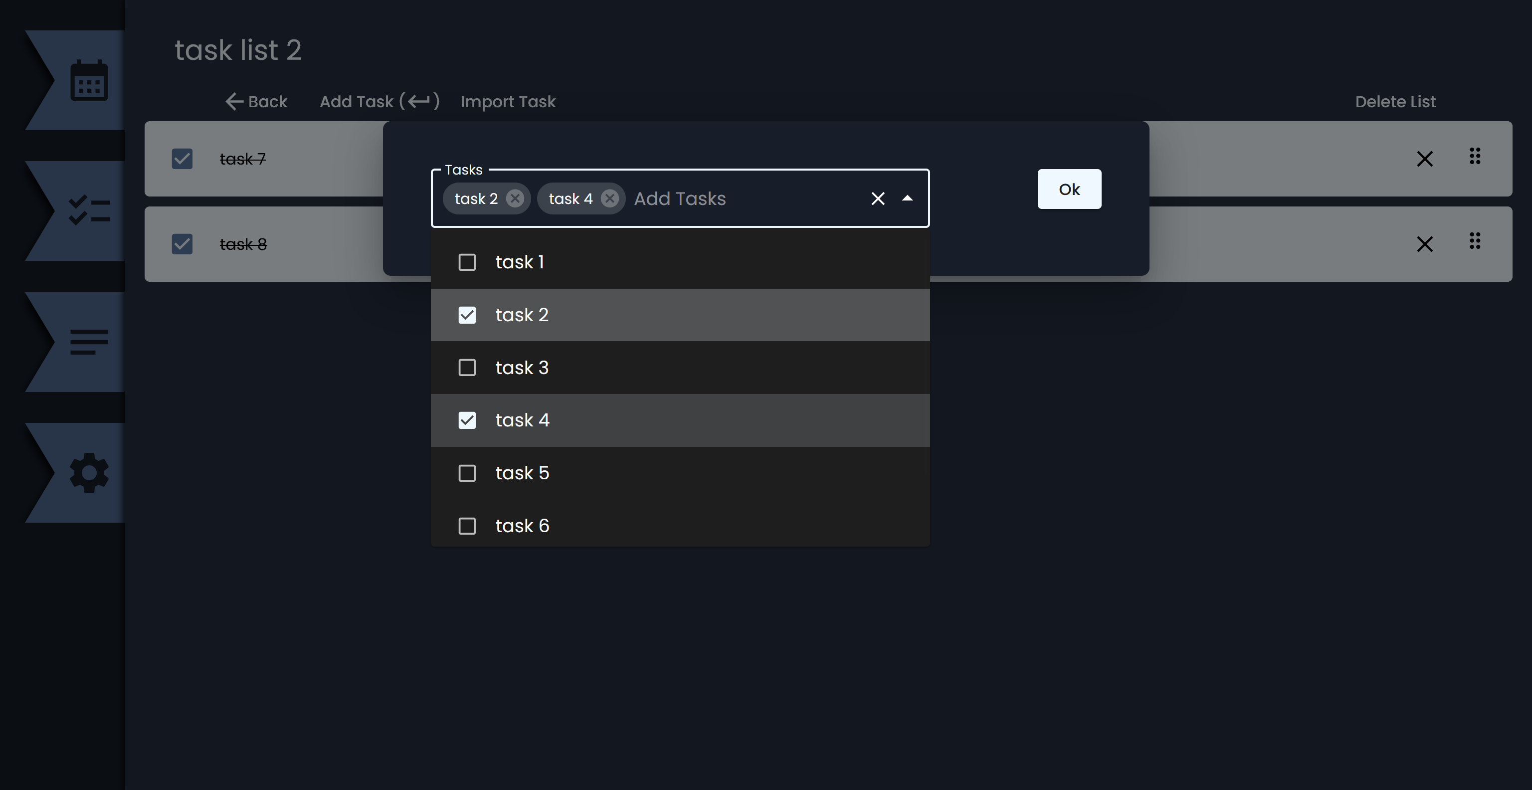Remove task 2 chip from selection
Viewport: 1532px width, 790px height.
click(x=515, y=198)
